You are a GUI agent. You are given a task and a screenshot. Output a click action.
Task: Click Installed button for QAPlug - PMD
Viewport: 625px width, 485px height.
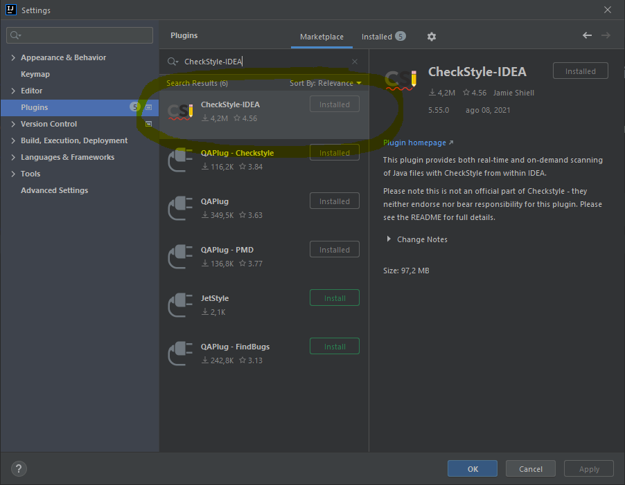click(335, 250)
